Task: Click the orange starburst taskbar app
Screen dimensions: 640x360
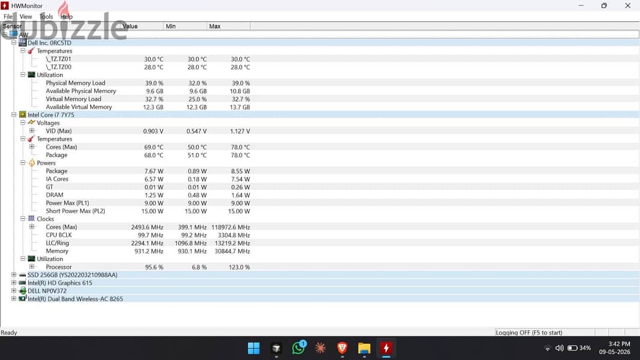Action: [321, 348]
